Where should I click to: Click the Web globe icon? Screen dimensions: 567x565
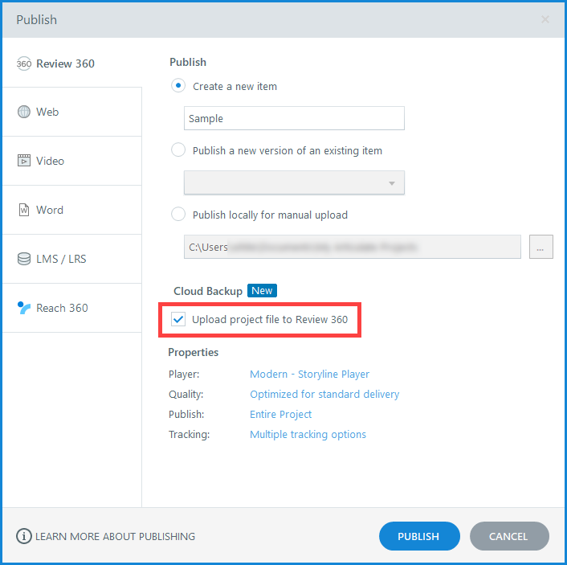[x=24, y=112]
